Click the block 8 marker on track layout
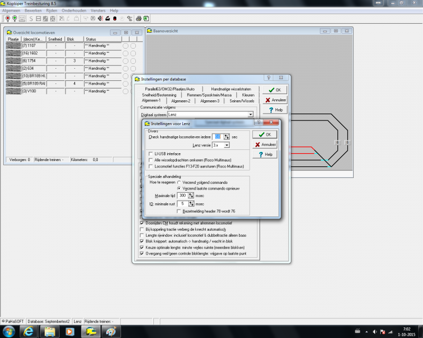The image size is (423, 338). click(337, 142)
